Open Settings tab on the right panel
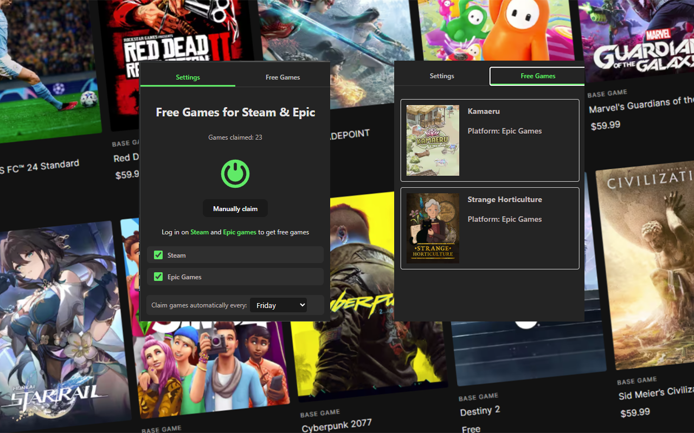 coord(441,76)
